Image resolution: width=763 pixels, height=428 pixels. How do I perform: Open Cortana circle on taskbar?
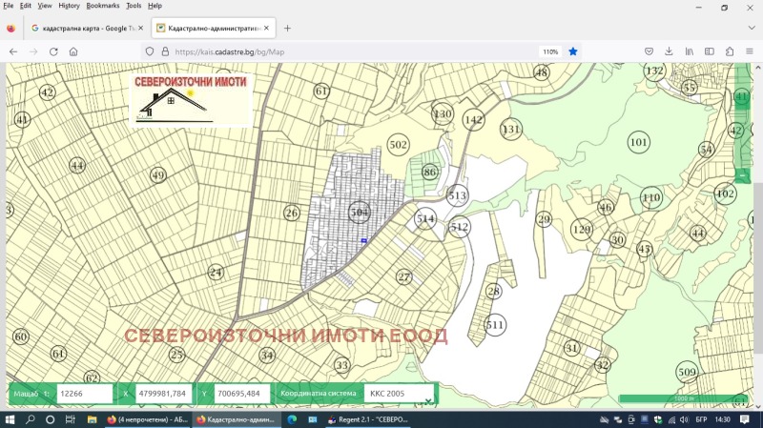coord(51,419)
